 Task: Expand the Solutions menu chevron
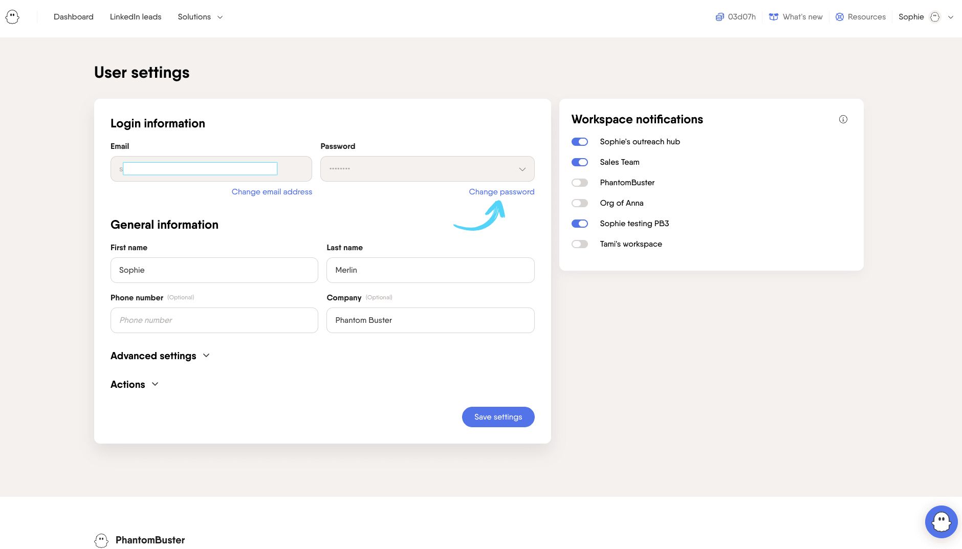click(220, 17)
